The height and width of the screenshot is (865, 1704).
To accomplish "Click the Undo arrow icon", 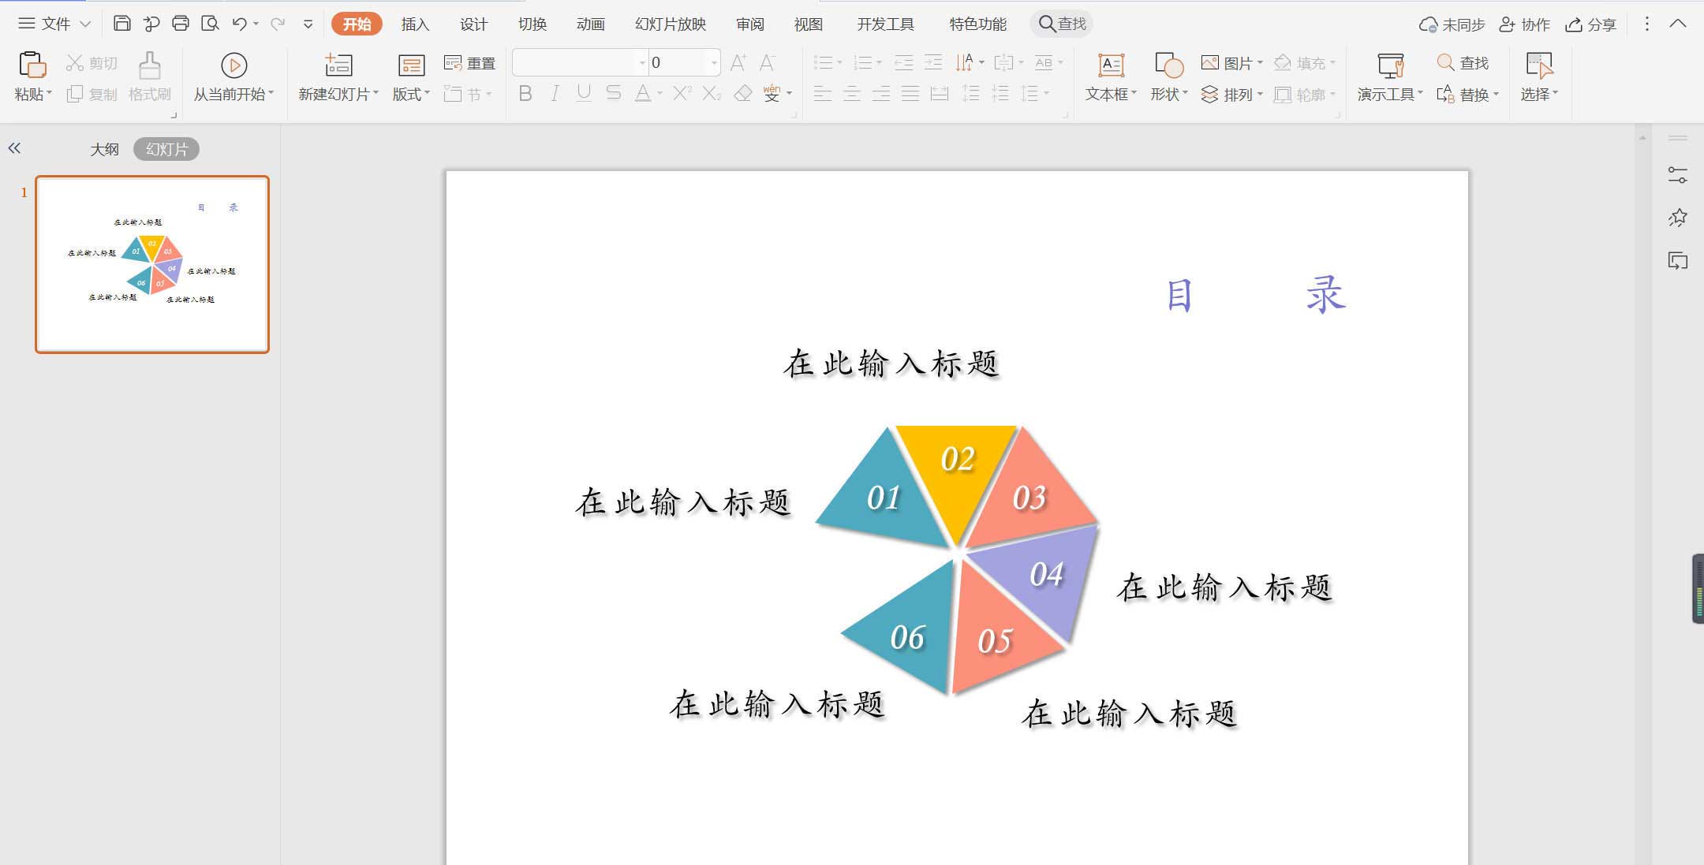I will tap(239, 24).
